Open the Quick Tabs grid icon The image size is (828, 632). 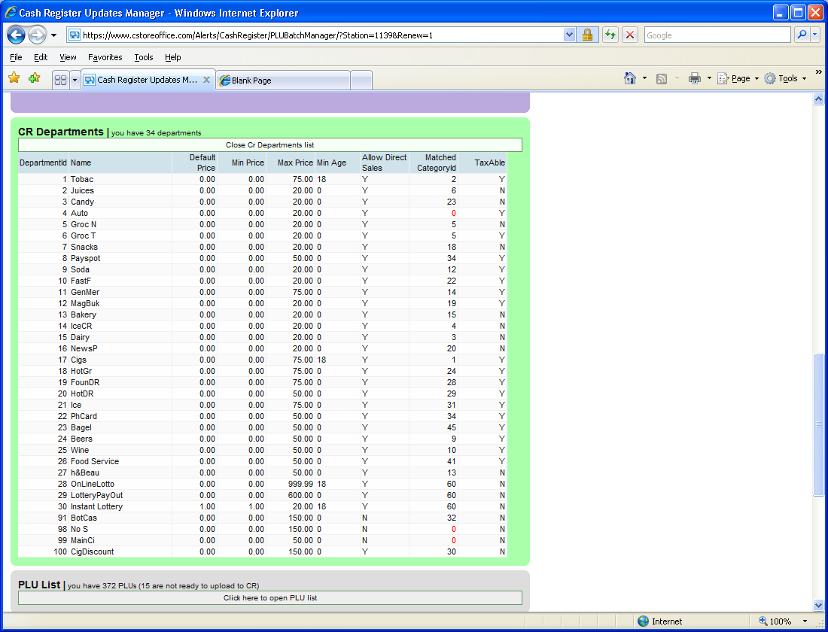(x=61, y=80)
